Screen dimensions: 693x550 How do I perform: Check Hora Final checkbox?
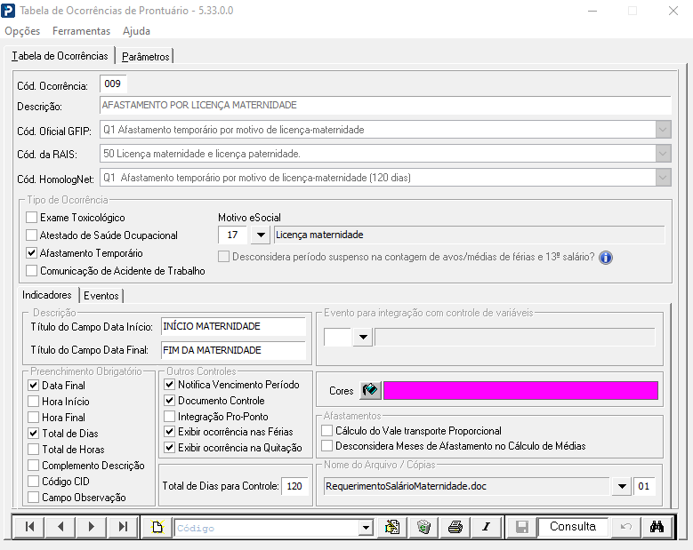(x=33, y=417)
